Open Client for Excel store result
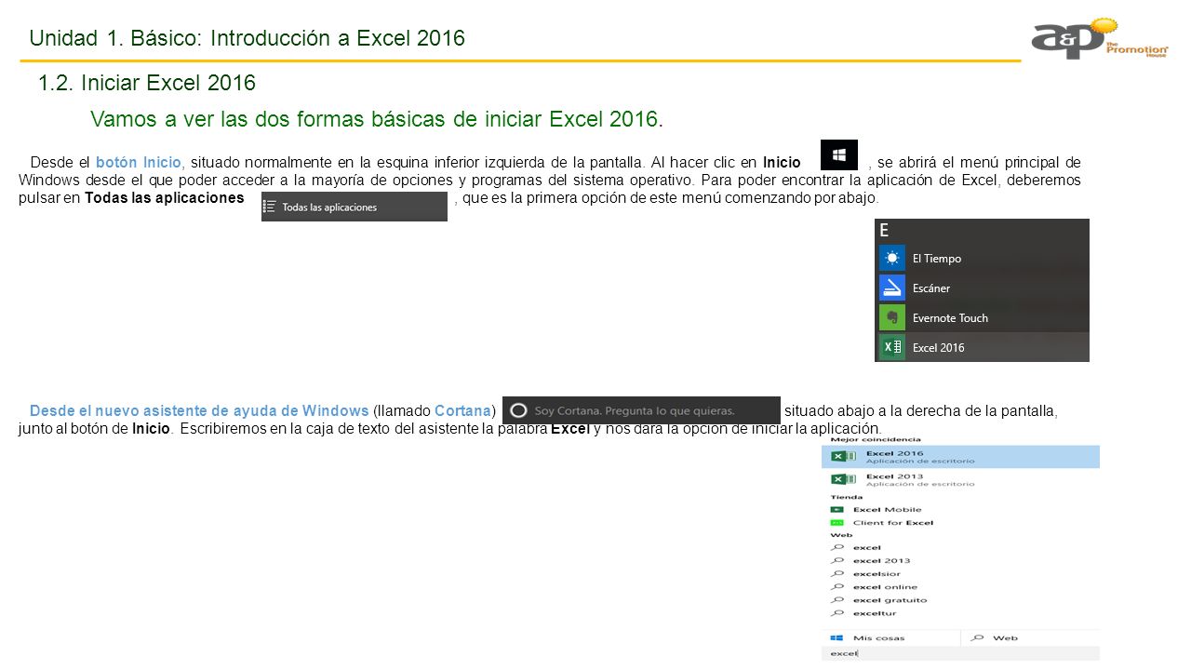Image resolution: width=1191 pixels, height=670 pixels. [x=893, y=523]
